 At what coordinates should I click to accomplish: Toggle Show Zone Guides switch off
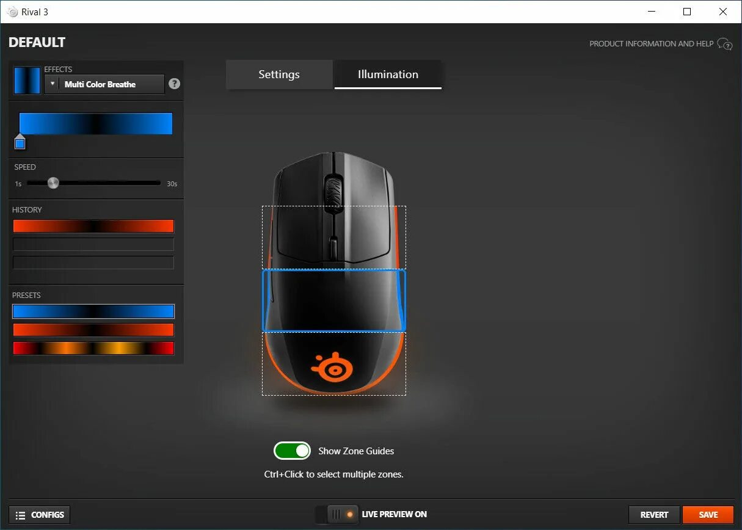click(292, 451)
